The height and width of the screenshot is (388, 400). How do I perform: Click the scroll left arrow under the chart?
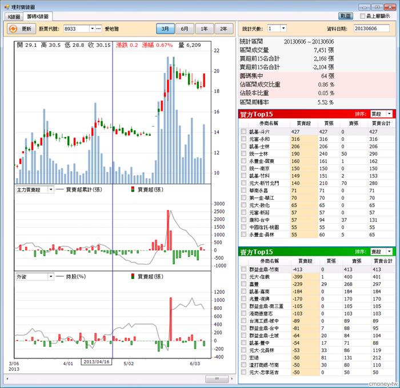(7, 379)
